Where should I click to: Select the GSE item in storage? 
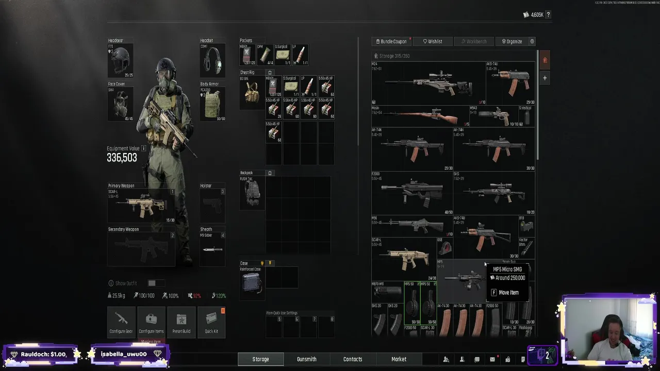click(x=444, y=248)
